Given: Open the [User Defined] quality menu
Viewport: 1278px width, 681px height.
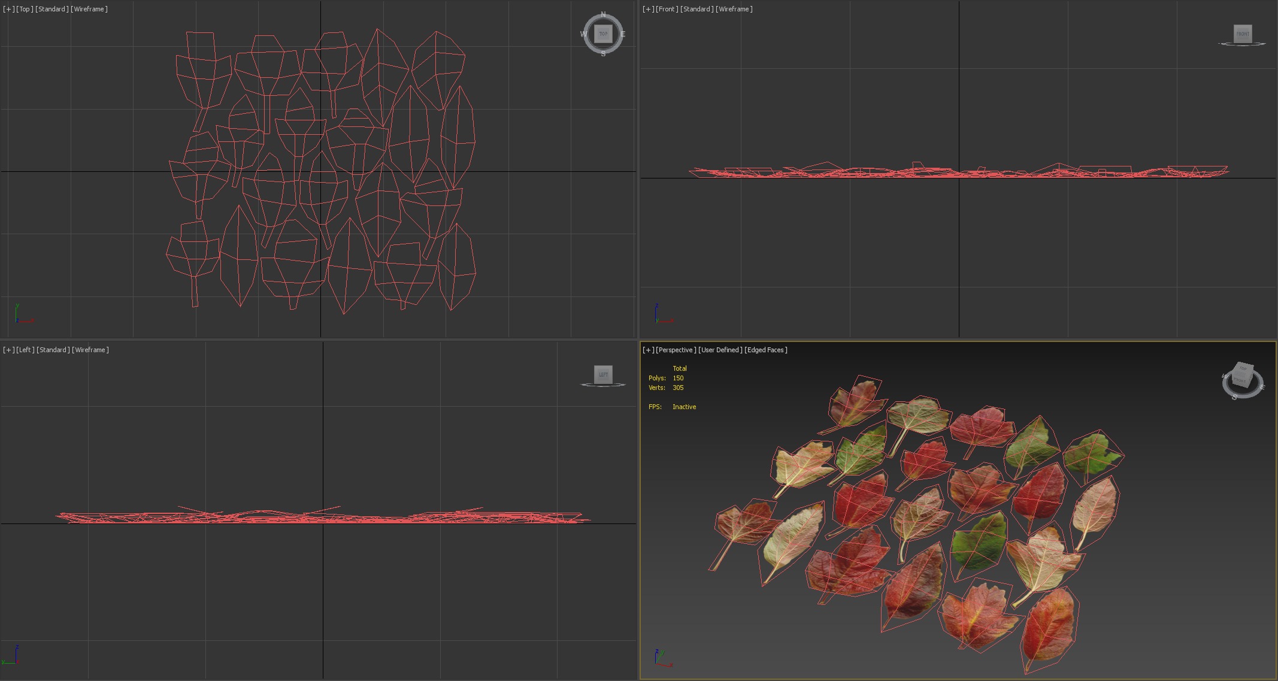Looking at the screenshot, I should [720, 350].
